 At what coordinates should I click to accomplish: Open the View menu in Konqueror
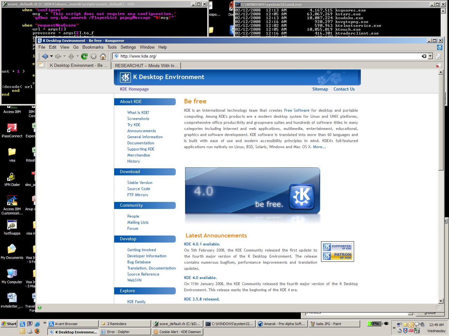coord(65,47)
